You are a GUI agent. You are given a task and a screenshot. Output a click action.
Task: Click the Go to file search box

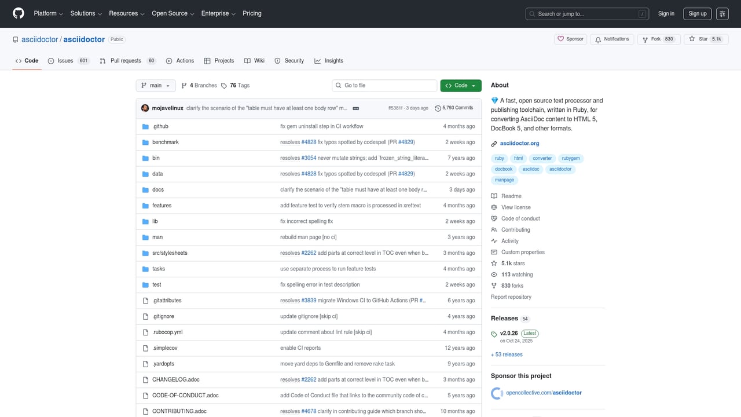384,85
